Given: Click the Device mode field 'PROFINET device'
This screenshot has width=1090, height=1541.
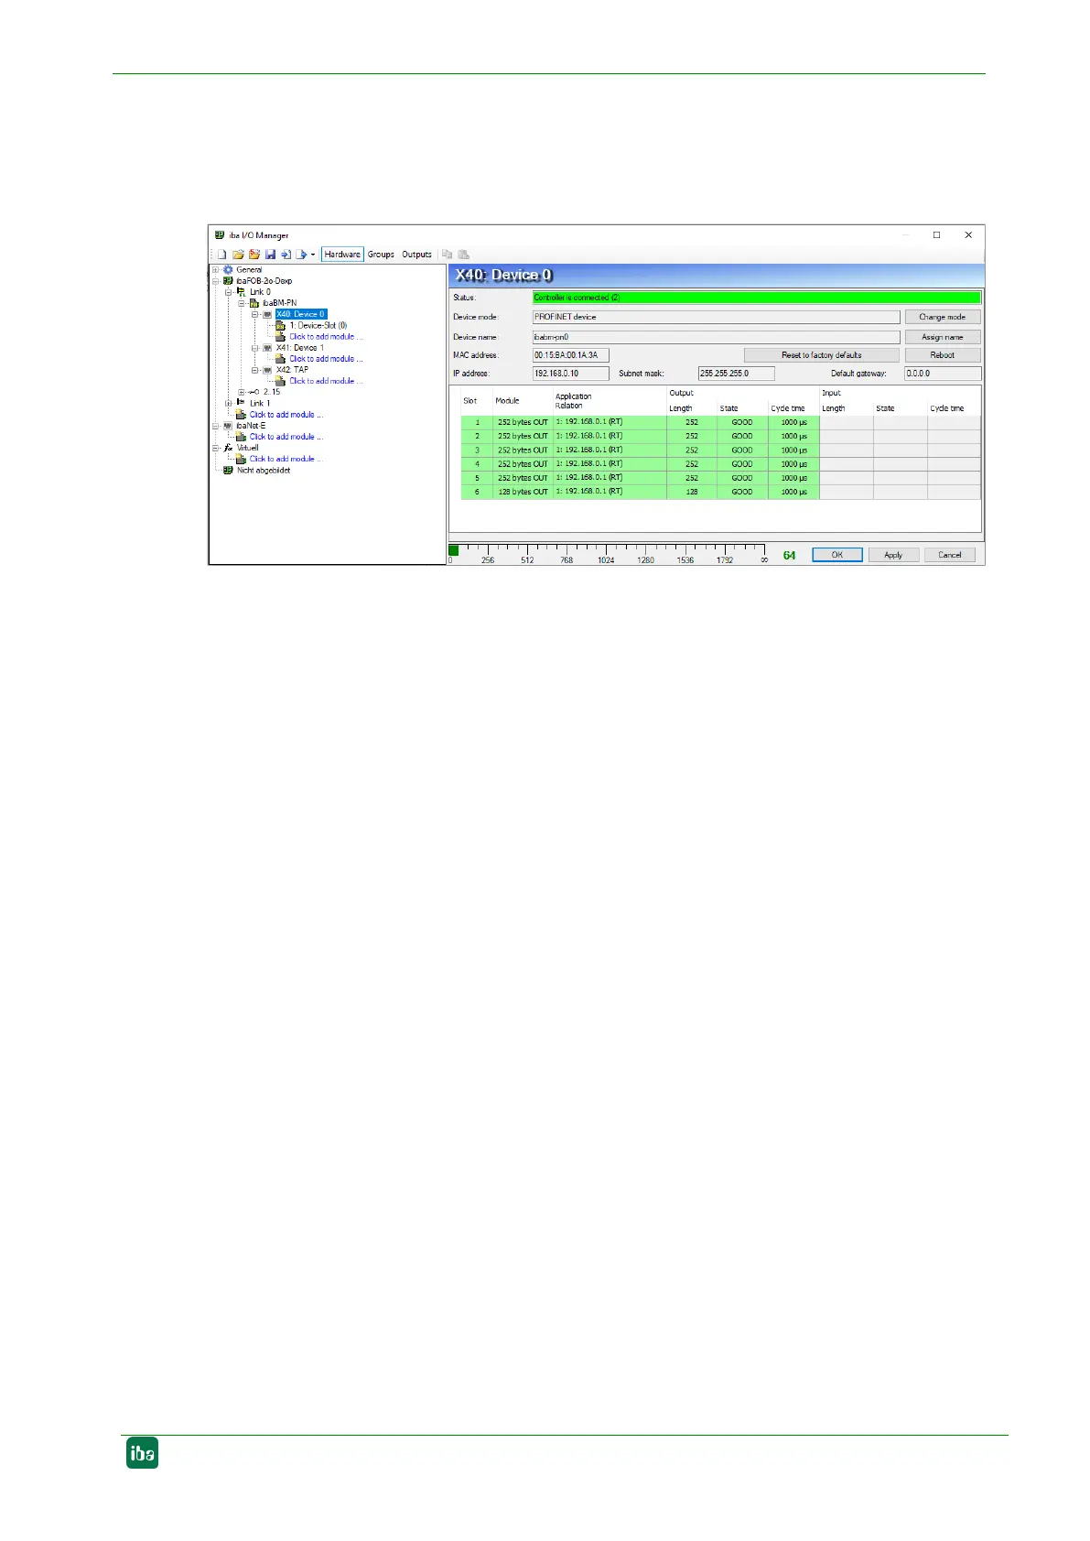Looking at the screenshot, I should 716,317.
